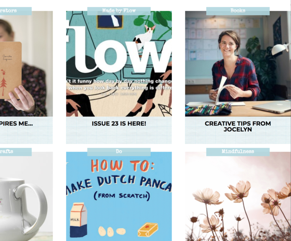Open the Books category label
Screen dimensions: 291x241
click(x=238, y=11)
